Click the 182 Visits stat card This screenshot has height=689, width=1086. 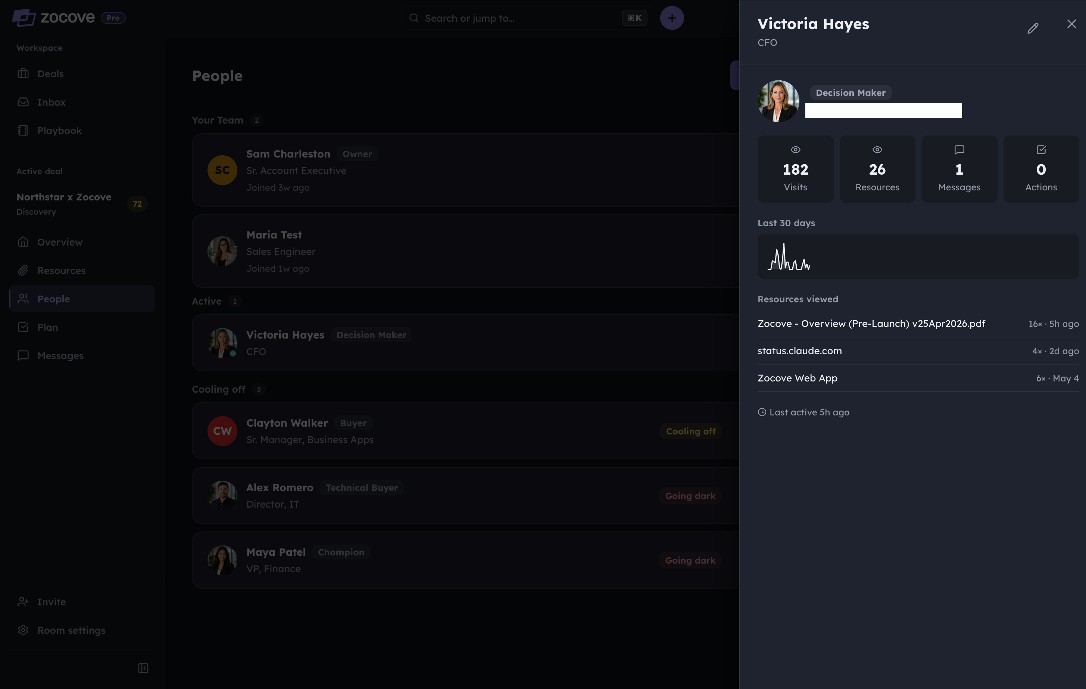796,169
